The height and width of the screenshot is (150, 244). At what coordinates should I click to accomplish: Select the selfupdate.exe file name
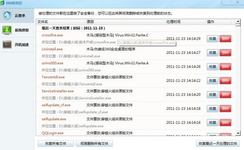click(54, 119)
